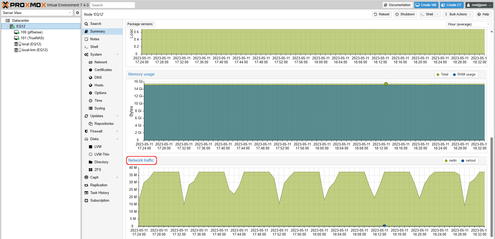The height and width of the screenshot is (239, 495).
Task: Click Create CT button
Action: pyautogui.click(x=451, y=5)
